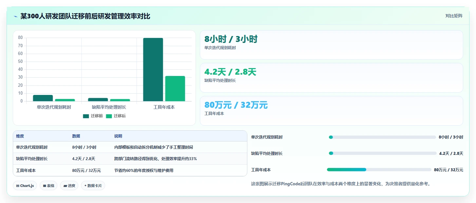
Task: Click the progress label 缺陷平均处理时长
Action: tap(267, 153)
